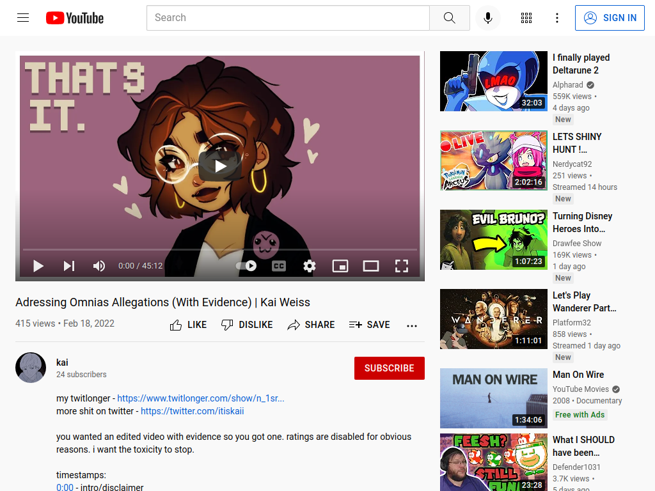Viewport: 655px width, 491px height.
Task: Play the video using the player bar's play button
Action: (x=38, y=266)
